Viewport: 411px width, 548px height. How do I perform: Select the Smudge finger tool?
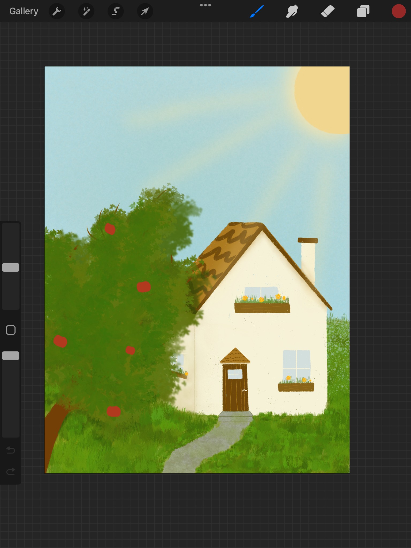point(292,11)
